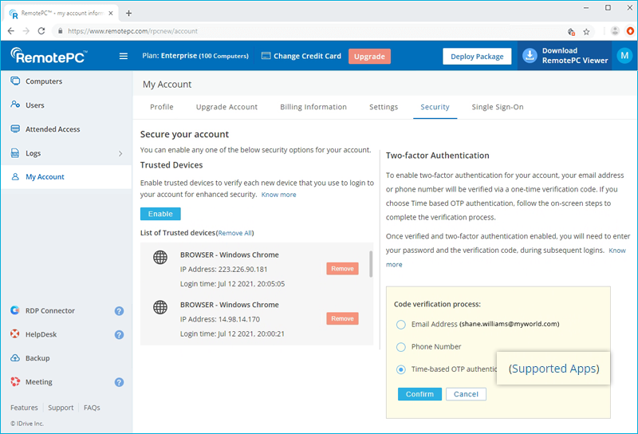The width and height of the screenshot is (638, 434).
Task: Switch to the Settings tab
Action: (384, 107)
